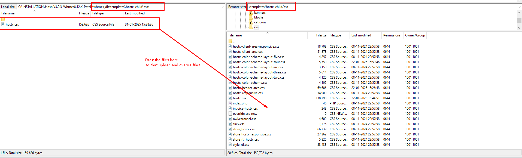Sort remote list by Permissions column header
Viewport: 522px width, 158px height.
pos(391,35)
